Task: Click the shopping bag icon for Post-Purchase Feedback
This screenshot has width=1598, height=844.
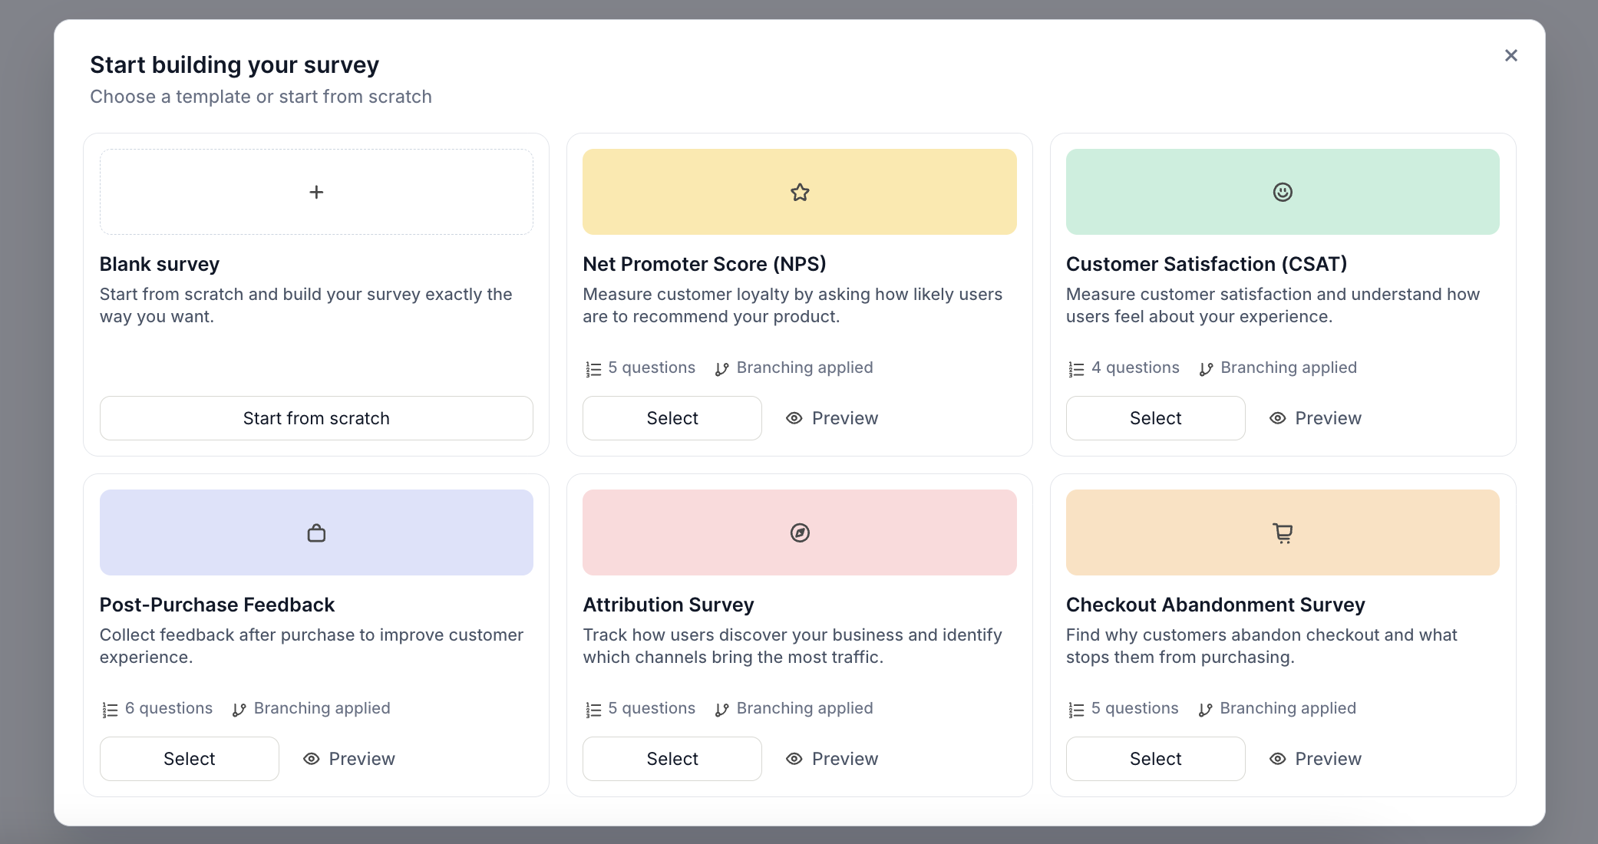Action: click(x=316, y=532)
